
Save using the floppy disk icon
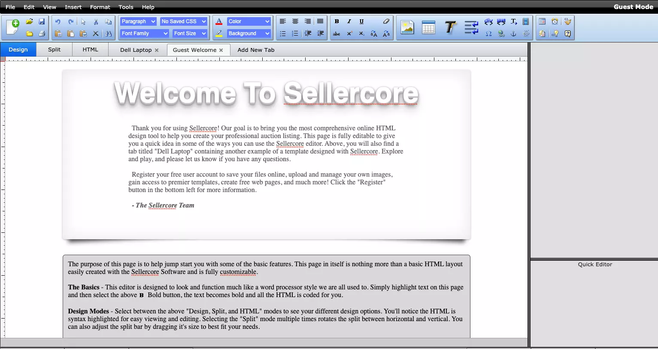click(x=42, y=21)
